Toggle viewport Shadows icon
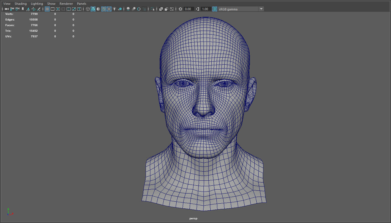391x223 pixels. 120,9
